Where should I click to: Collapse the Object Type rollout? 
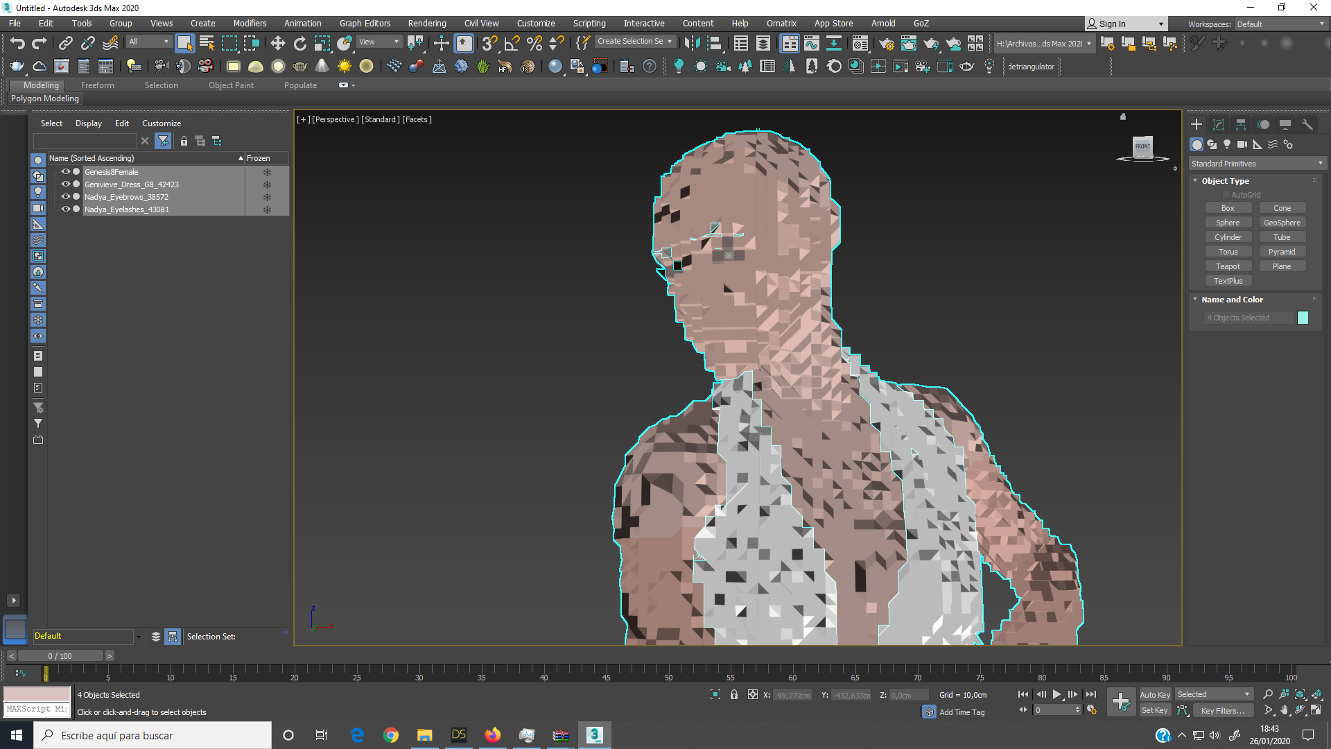1225,181
